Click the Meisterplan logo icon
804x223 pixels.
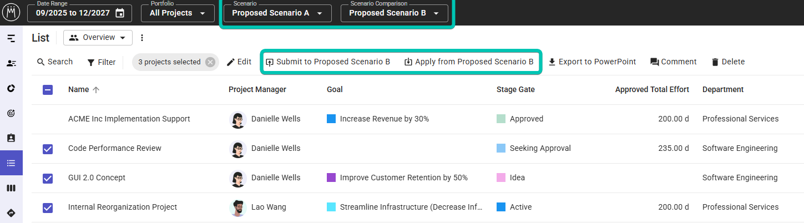tap(11, 12)
